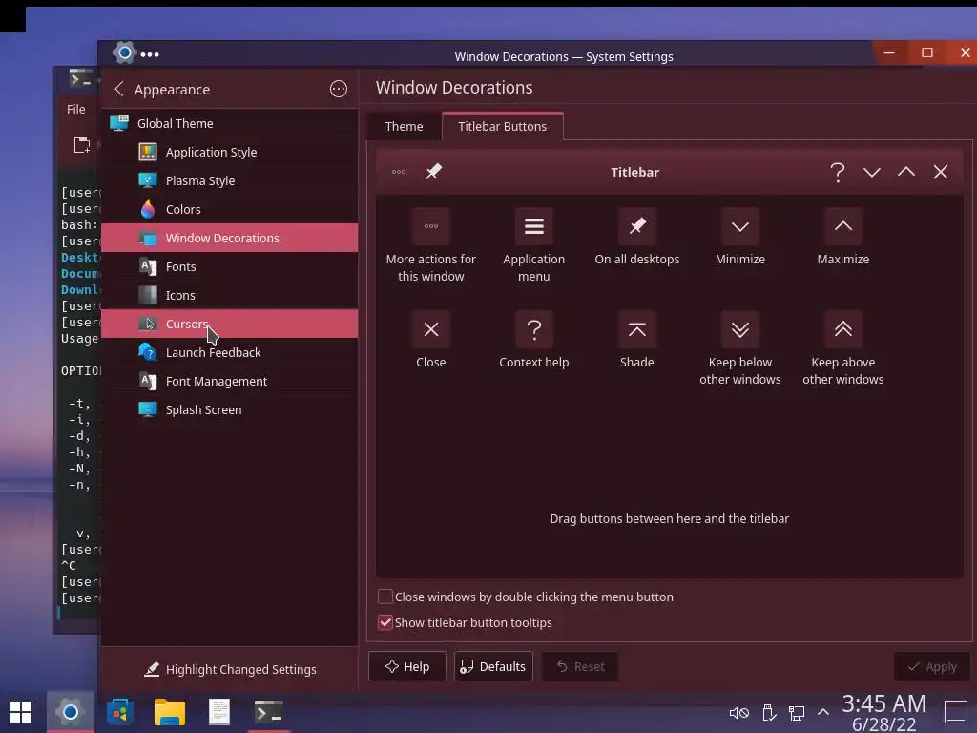Open the Appearance sidebar options menu button

click(x=339, y=89)
